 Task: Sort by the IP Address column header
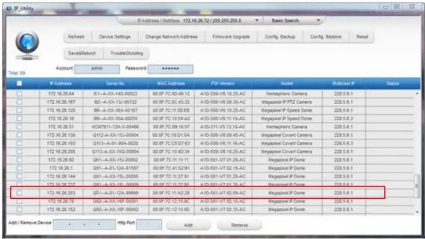61,83
